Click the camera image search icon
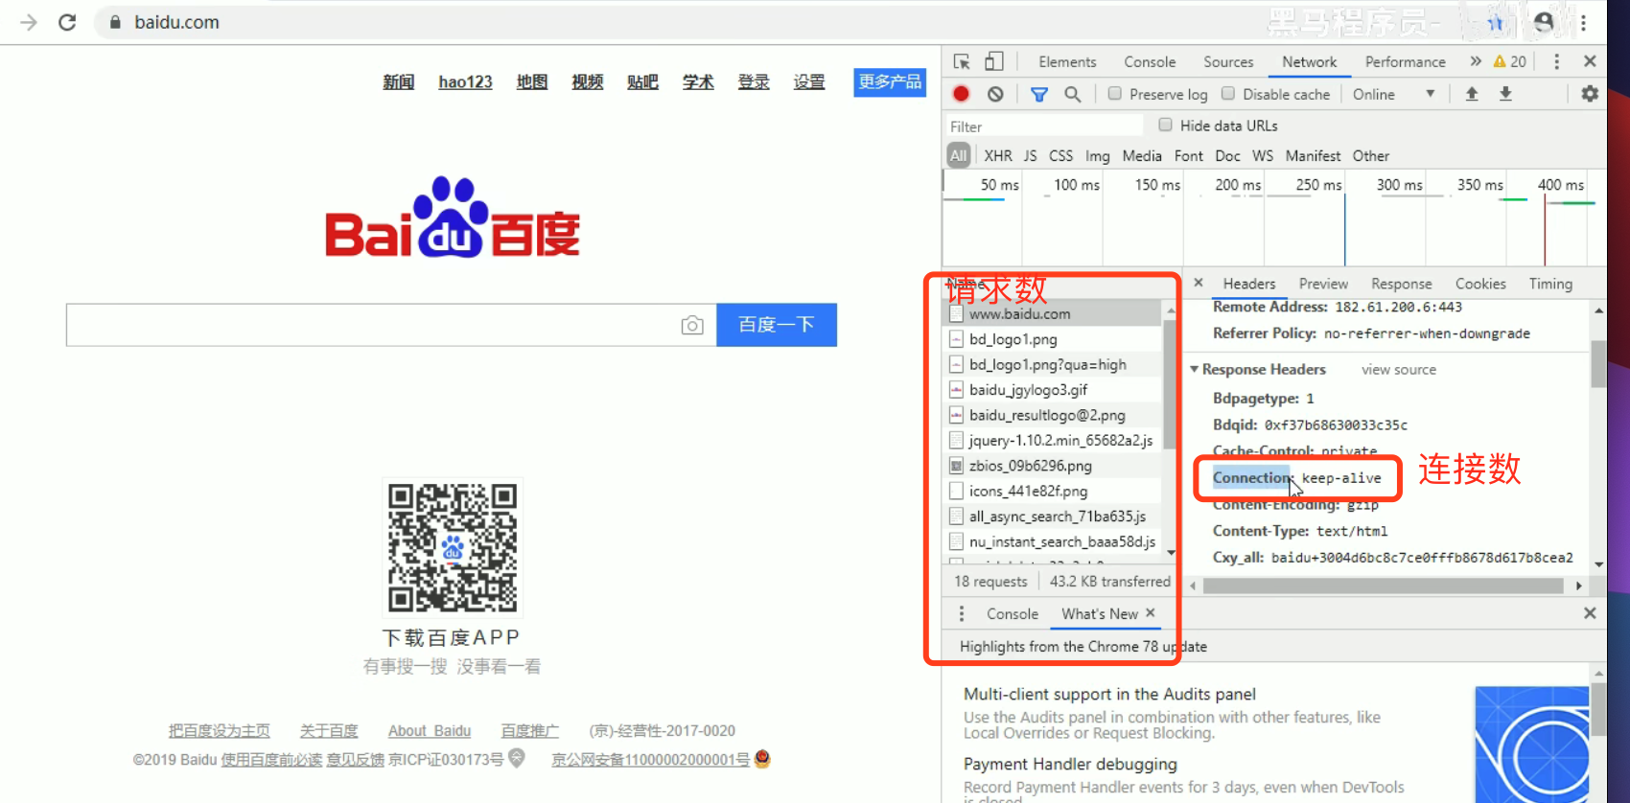1630x803 pixels. point(692,326)
